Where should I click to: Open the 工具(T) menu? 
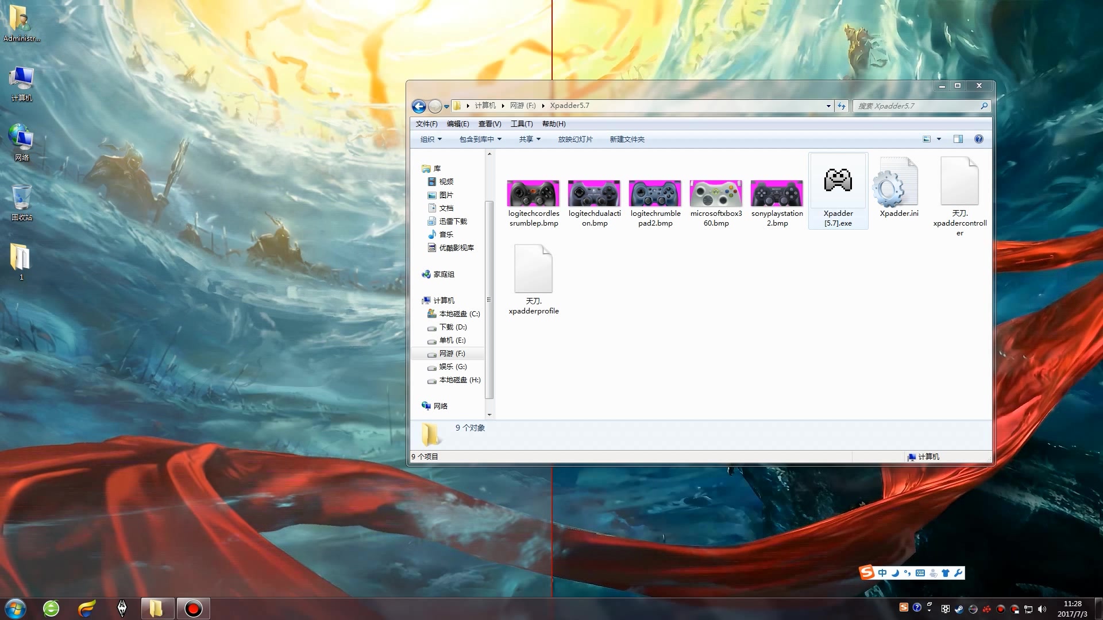[x=522, y=124]
